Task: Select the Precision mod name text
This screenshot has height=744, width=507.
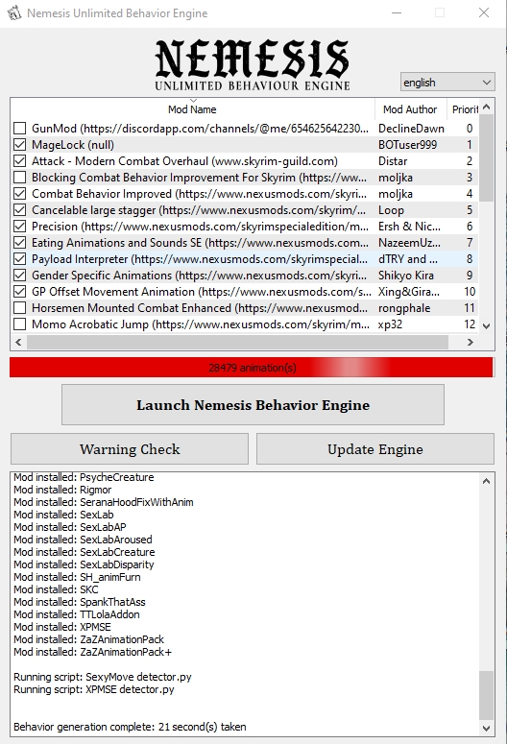Action: coord(200,227)
